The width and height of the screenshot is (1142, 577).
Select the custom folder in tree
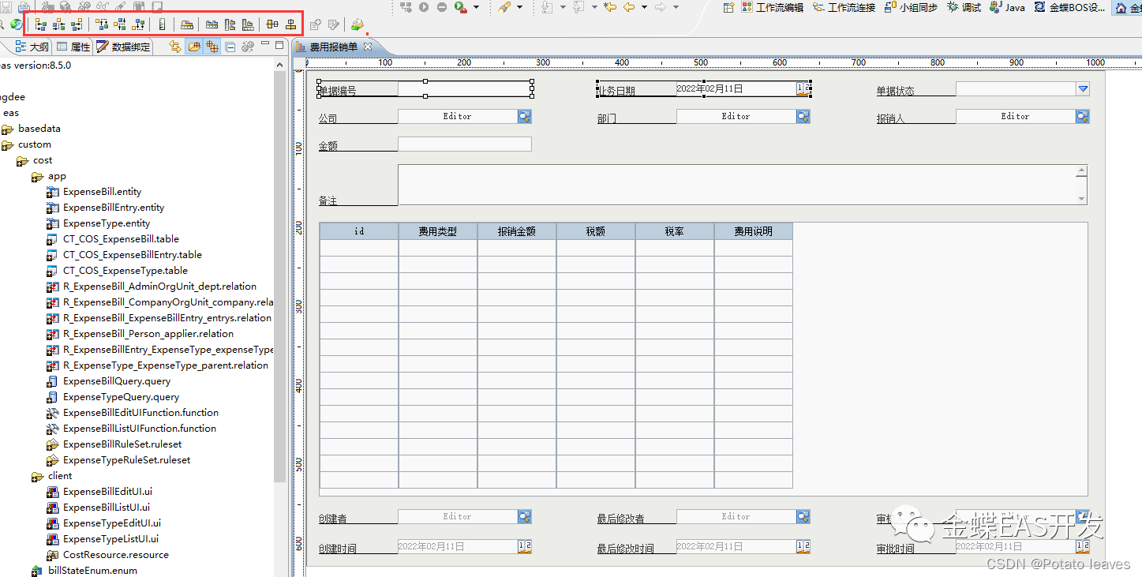coord(35,144)
